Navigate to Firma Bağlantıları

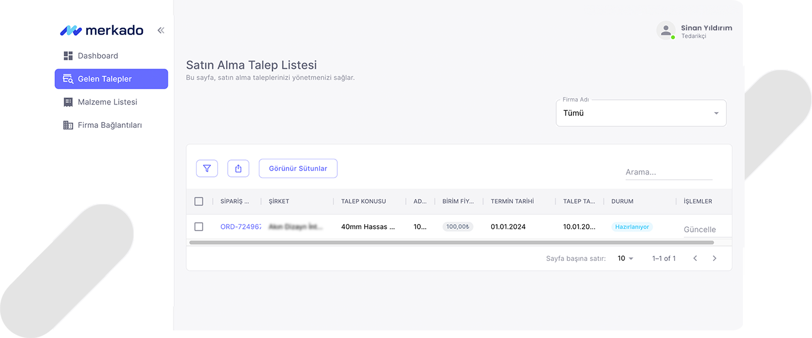[x=109, y=125]
